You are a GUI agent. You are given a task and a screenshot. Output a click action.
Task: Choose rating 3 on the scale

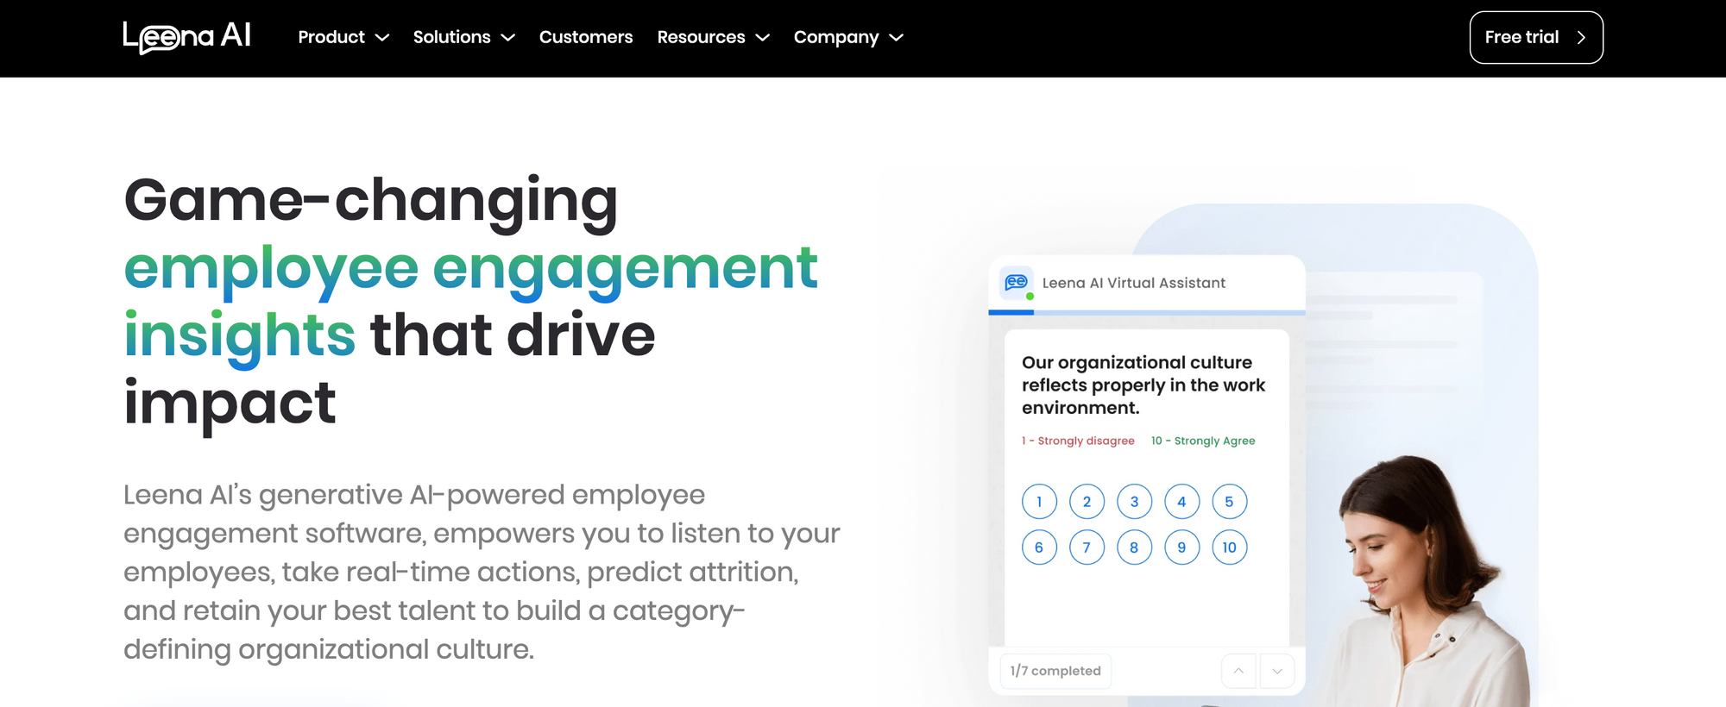1135,502
